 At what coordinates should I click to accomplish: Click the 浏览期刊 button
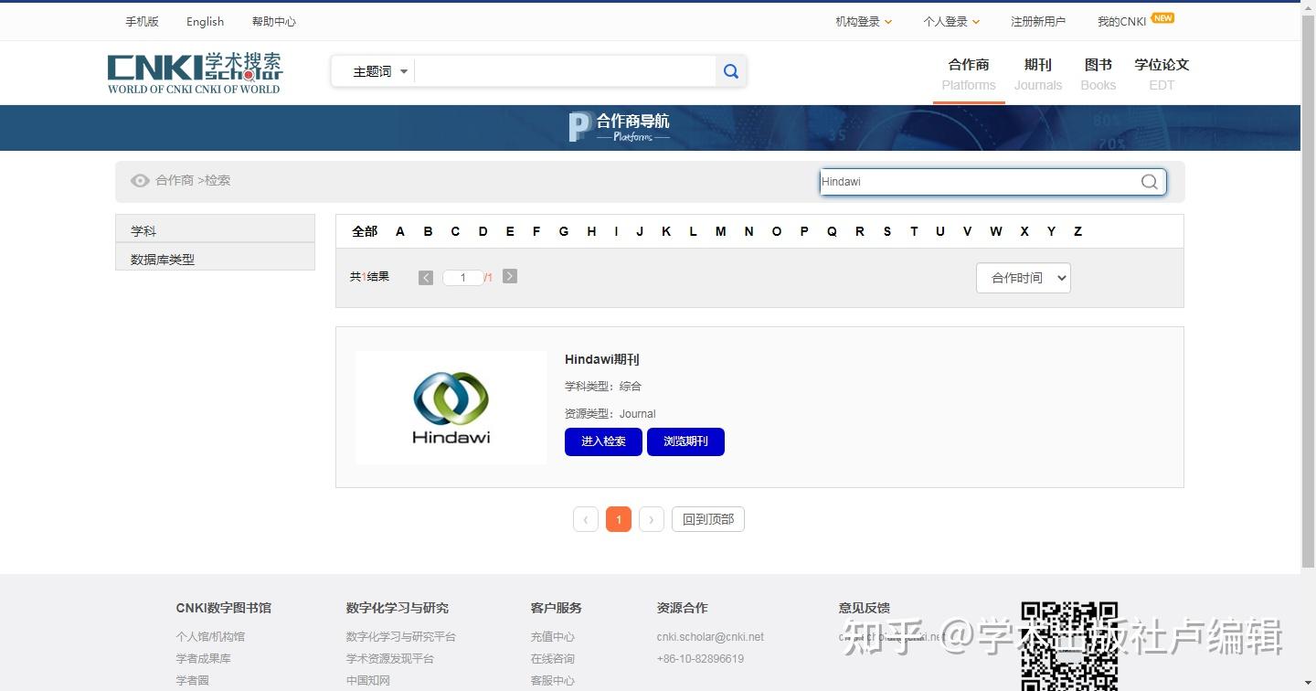point(685,441)
